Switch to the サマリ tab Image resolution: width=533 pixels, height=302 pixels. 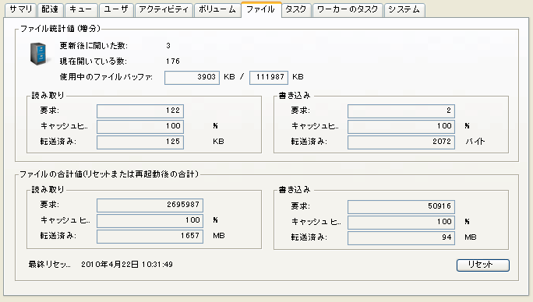click(21, 9)
